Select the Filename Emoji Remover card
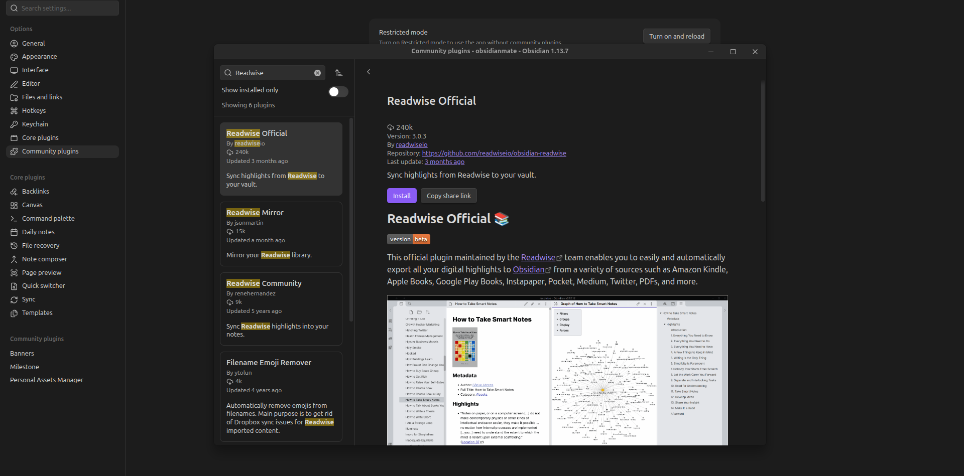The width and height of the screenshot is (964, 476). coord(281,397)
